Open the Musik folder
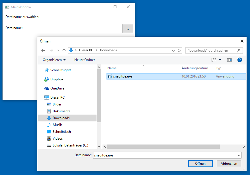Image resolution: width=250 pixels, height=175 pixels. tap(57, 125)
